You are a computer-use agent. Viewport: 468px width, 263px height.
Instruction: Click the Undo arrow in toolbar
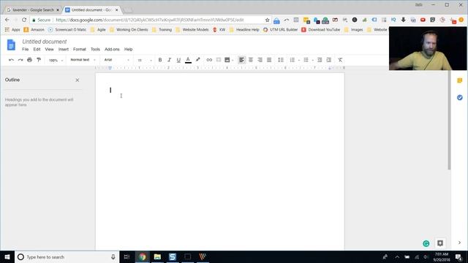pos(12,60)
